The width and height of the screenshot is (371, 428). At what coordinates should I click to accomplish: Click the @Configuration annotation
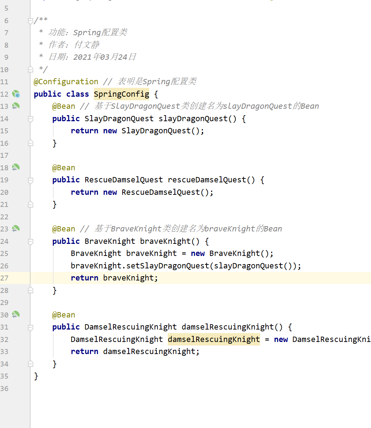click(x=66, y=82)
